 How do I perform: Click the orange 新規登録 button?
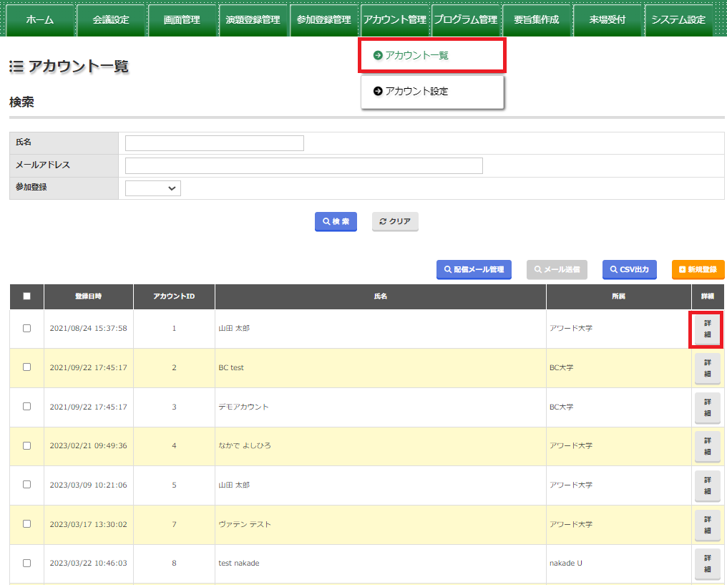[x=698, y=270]
